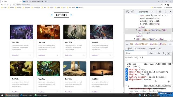
Task: Click the winged warrior article image
Action: 101,32
